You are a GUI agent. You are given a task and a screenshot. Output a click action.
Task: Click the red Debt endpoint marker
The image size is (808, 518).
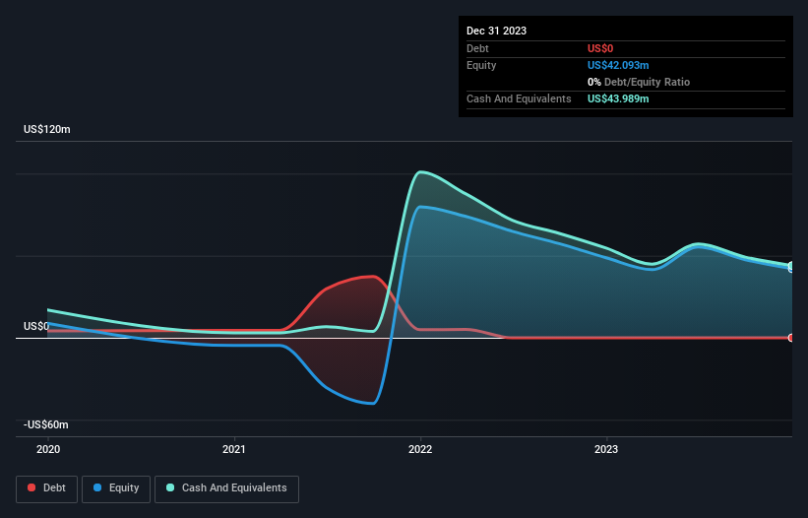pos(791,338)
